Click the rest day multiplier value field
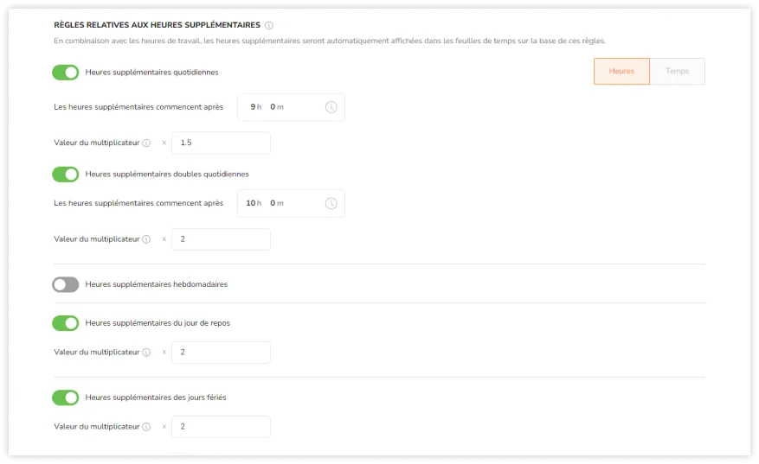Viewport: 759px width, 464px height. click(221, 353)
